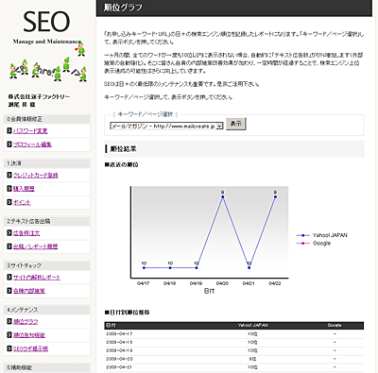The height and width of the screenshot is (373, 378).
Task: Click the 表示 button
Action: pyautogui.click(x=236, y=124)
